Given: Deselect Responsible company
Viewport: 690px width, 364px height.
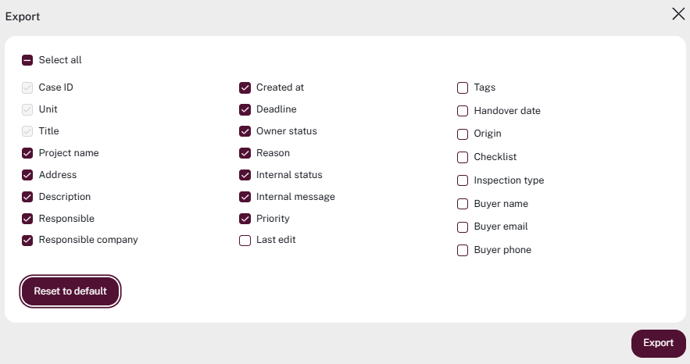Looking at the screenshot, I should click(x=27, y=241).
